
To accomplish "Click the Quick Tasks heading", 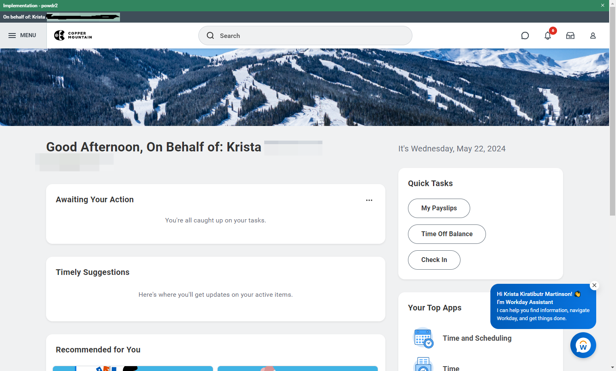I will [430, 183].
